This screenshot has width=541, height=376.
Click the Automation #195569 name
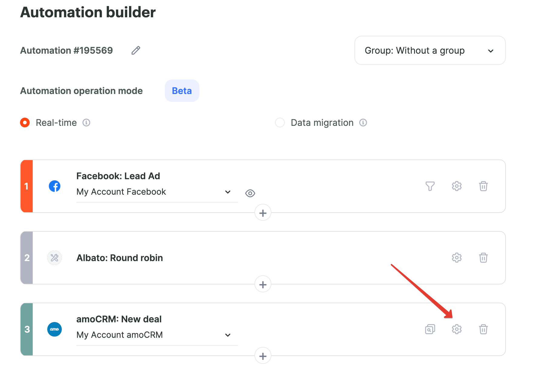coord(66,50)
